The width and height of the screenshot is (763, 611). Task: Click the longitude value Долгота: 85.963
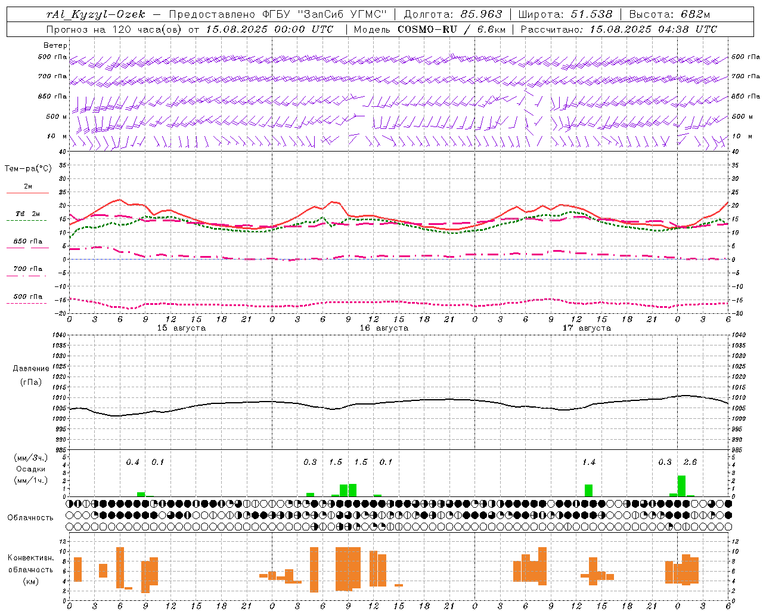[453, 14]
